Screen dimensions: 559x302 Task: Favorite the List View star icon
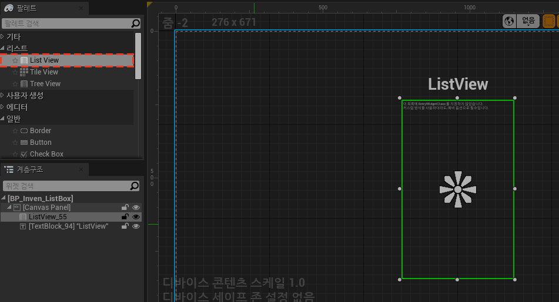[x=15, y=60]
